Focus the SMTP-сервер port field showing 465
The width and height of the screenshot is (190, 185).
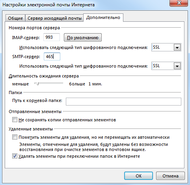52,57
